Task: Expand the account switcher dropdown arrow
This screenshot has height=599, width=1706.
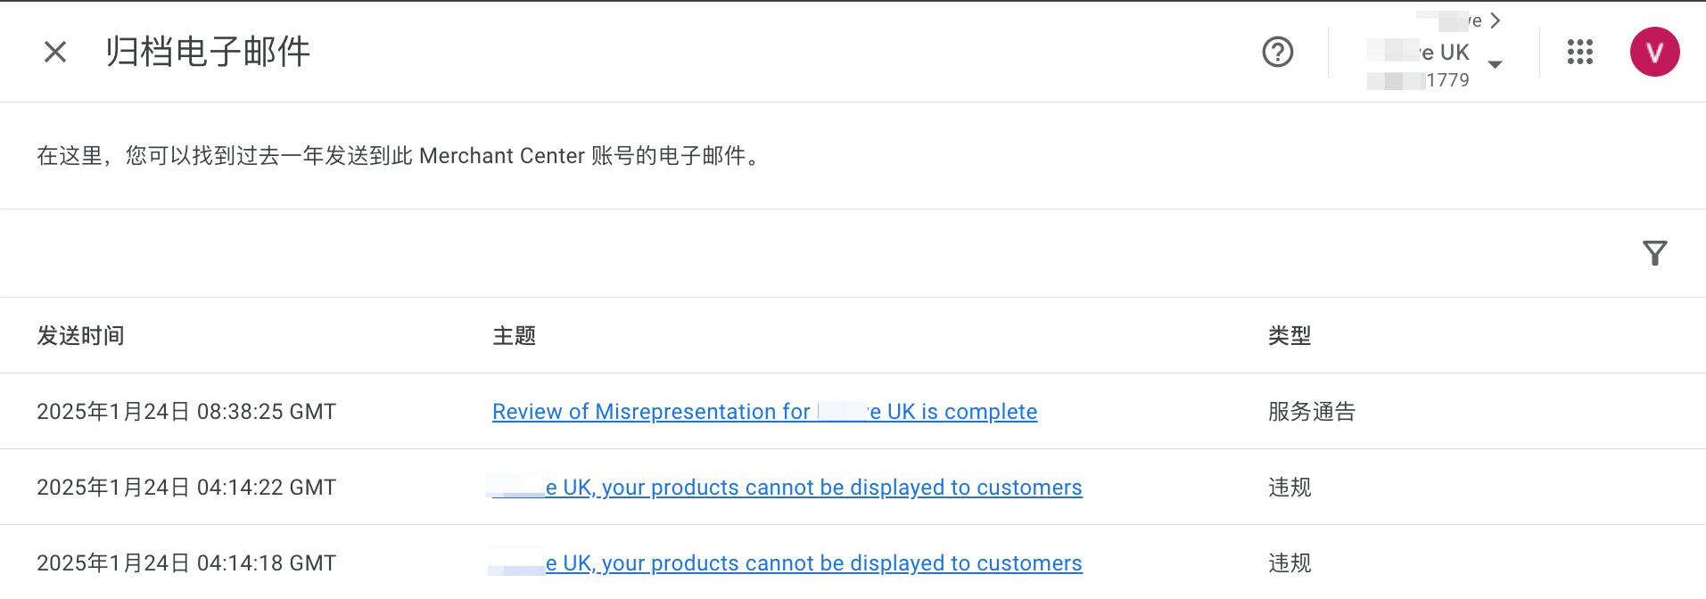Action: point(1496,64)
